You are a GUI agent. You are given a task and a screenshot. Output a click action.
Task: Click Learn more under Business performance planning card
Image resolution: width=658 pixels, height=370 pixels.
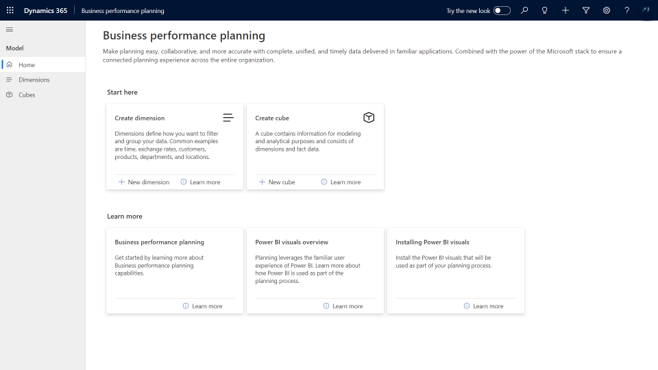203,306
